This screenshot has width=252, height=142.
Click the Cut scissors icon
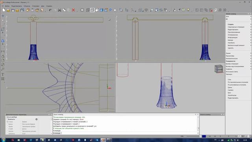[59, 10]
